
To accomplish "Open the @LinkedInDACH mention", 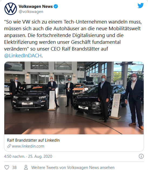I will click(23, 56).
